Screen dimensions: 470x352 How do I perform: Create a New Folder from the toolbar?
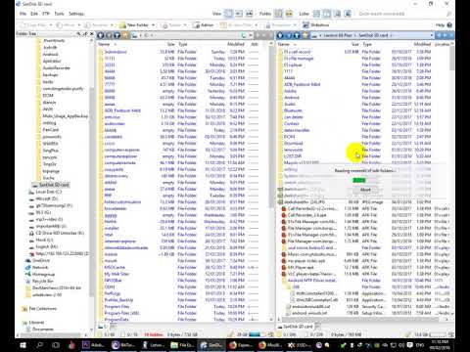134,25
